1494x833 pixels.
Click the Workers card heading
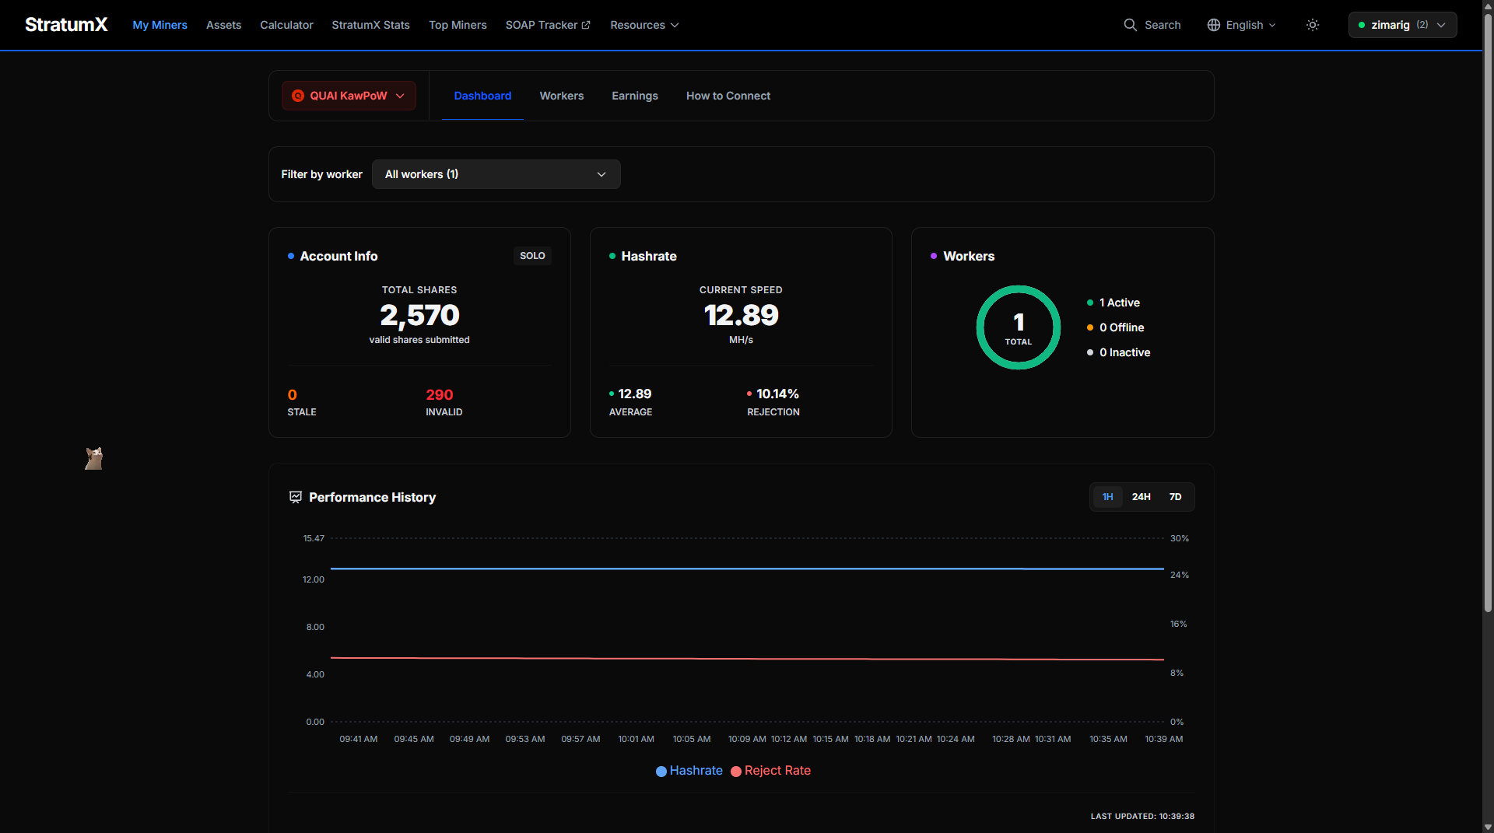tap(969, 256)
